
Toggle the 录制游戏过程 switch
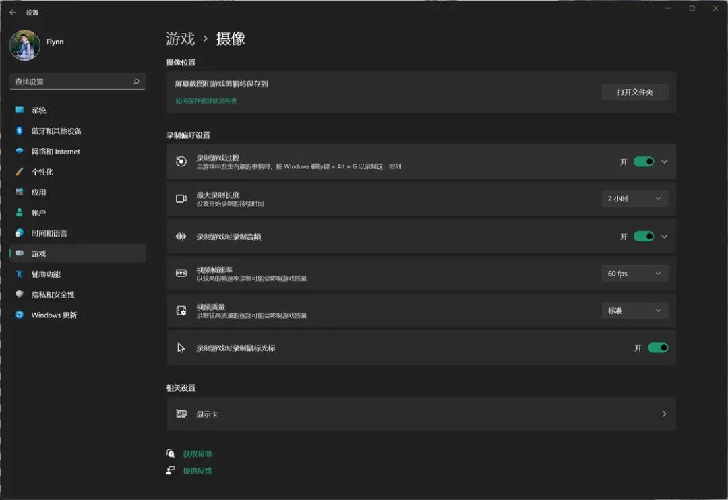click(644, 162)
